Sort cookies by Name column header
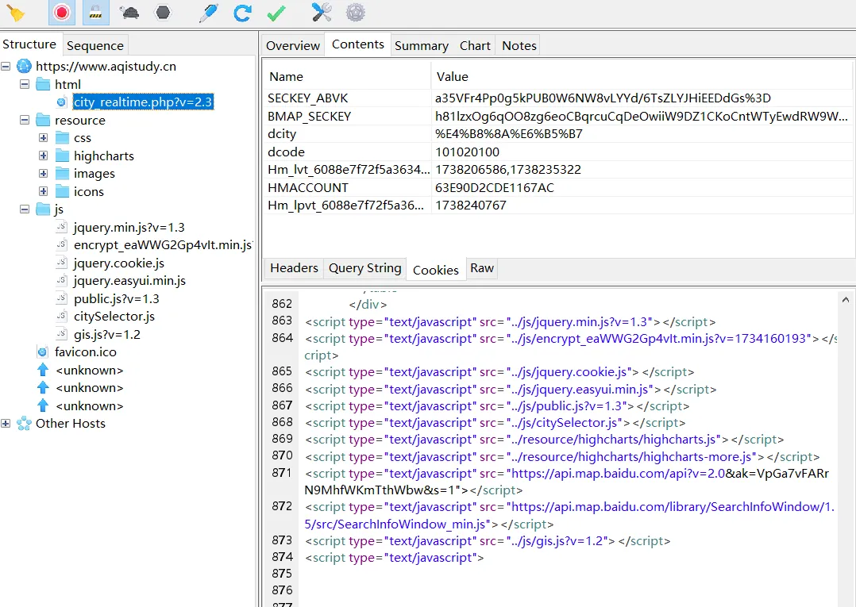The height and width of the screenshot is (607, 856). click(286, 76)
